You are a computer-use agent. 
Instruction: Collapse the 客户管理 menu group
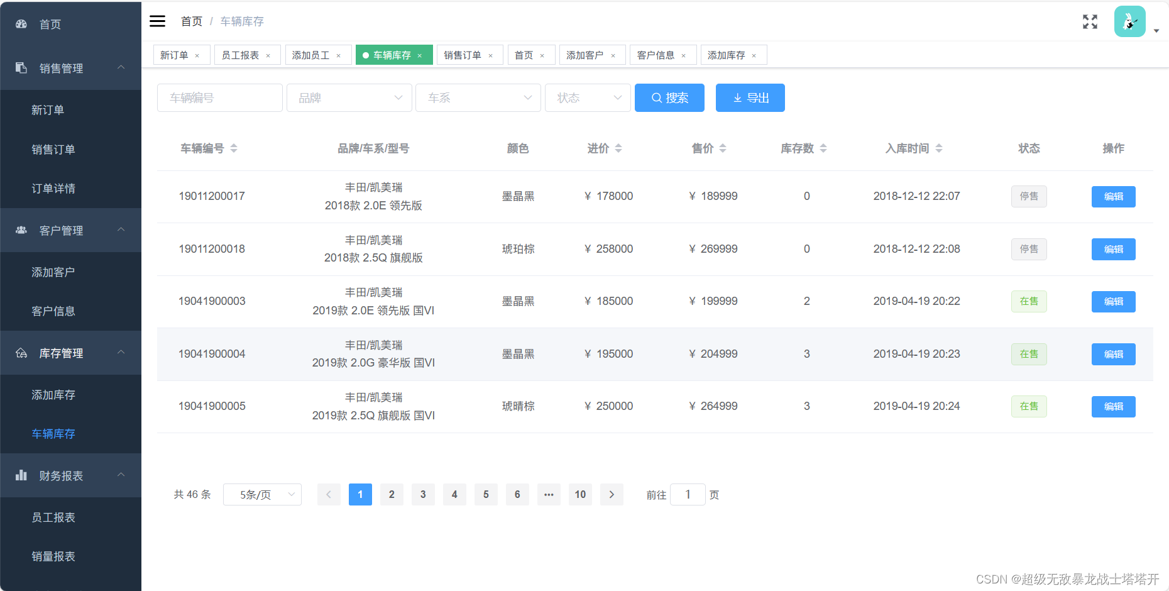point(121,229)
